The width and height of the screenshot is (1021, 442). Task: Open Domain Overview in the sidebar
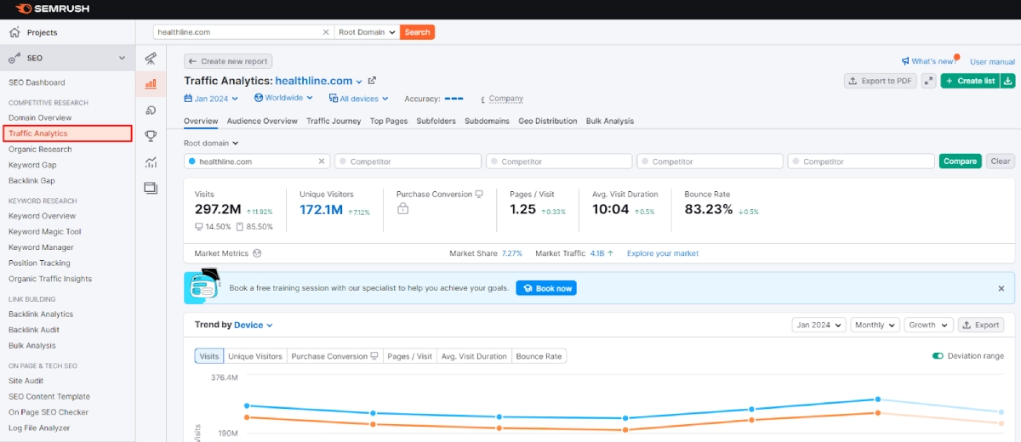coord(40,117)
